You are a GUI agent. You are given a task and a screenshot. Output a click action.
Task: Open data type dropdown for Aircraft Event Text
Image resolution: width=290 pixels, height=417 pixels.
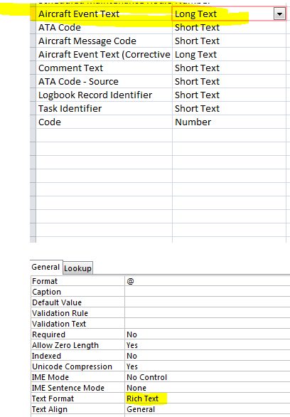pyautogui.click(x=279, y=14)
